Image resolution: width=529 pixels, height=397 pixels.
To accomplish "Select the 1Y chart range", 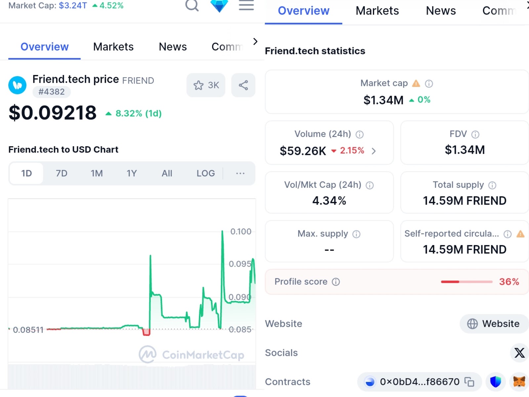I will (x=132, y=173).
